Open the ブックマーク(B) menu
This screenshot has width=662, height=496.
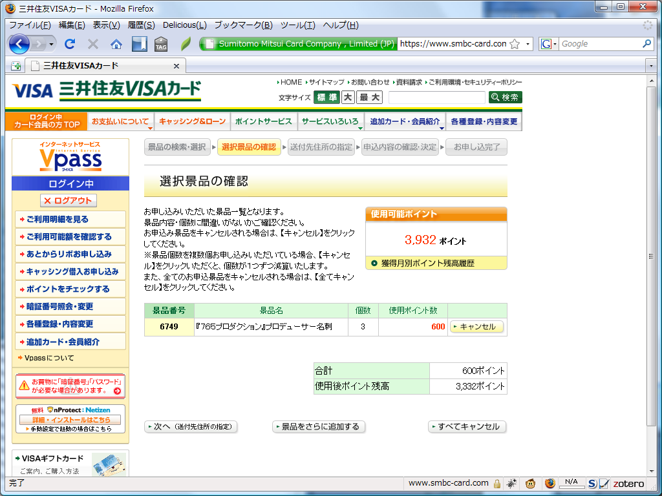pos(244,25)
